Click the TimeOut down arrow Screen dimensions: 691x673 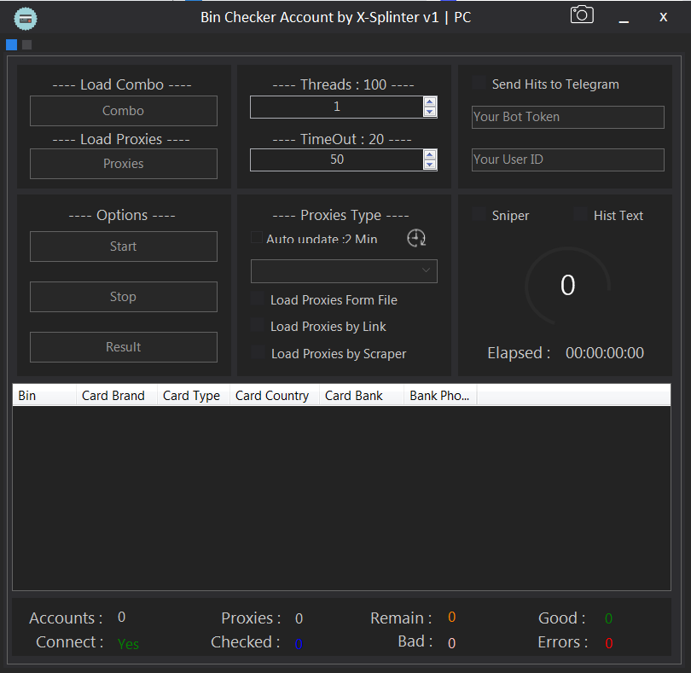click(x=430, y=165)
